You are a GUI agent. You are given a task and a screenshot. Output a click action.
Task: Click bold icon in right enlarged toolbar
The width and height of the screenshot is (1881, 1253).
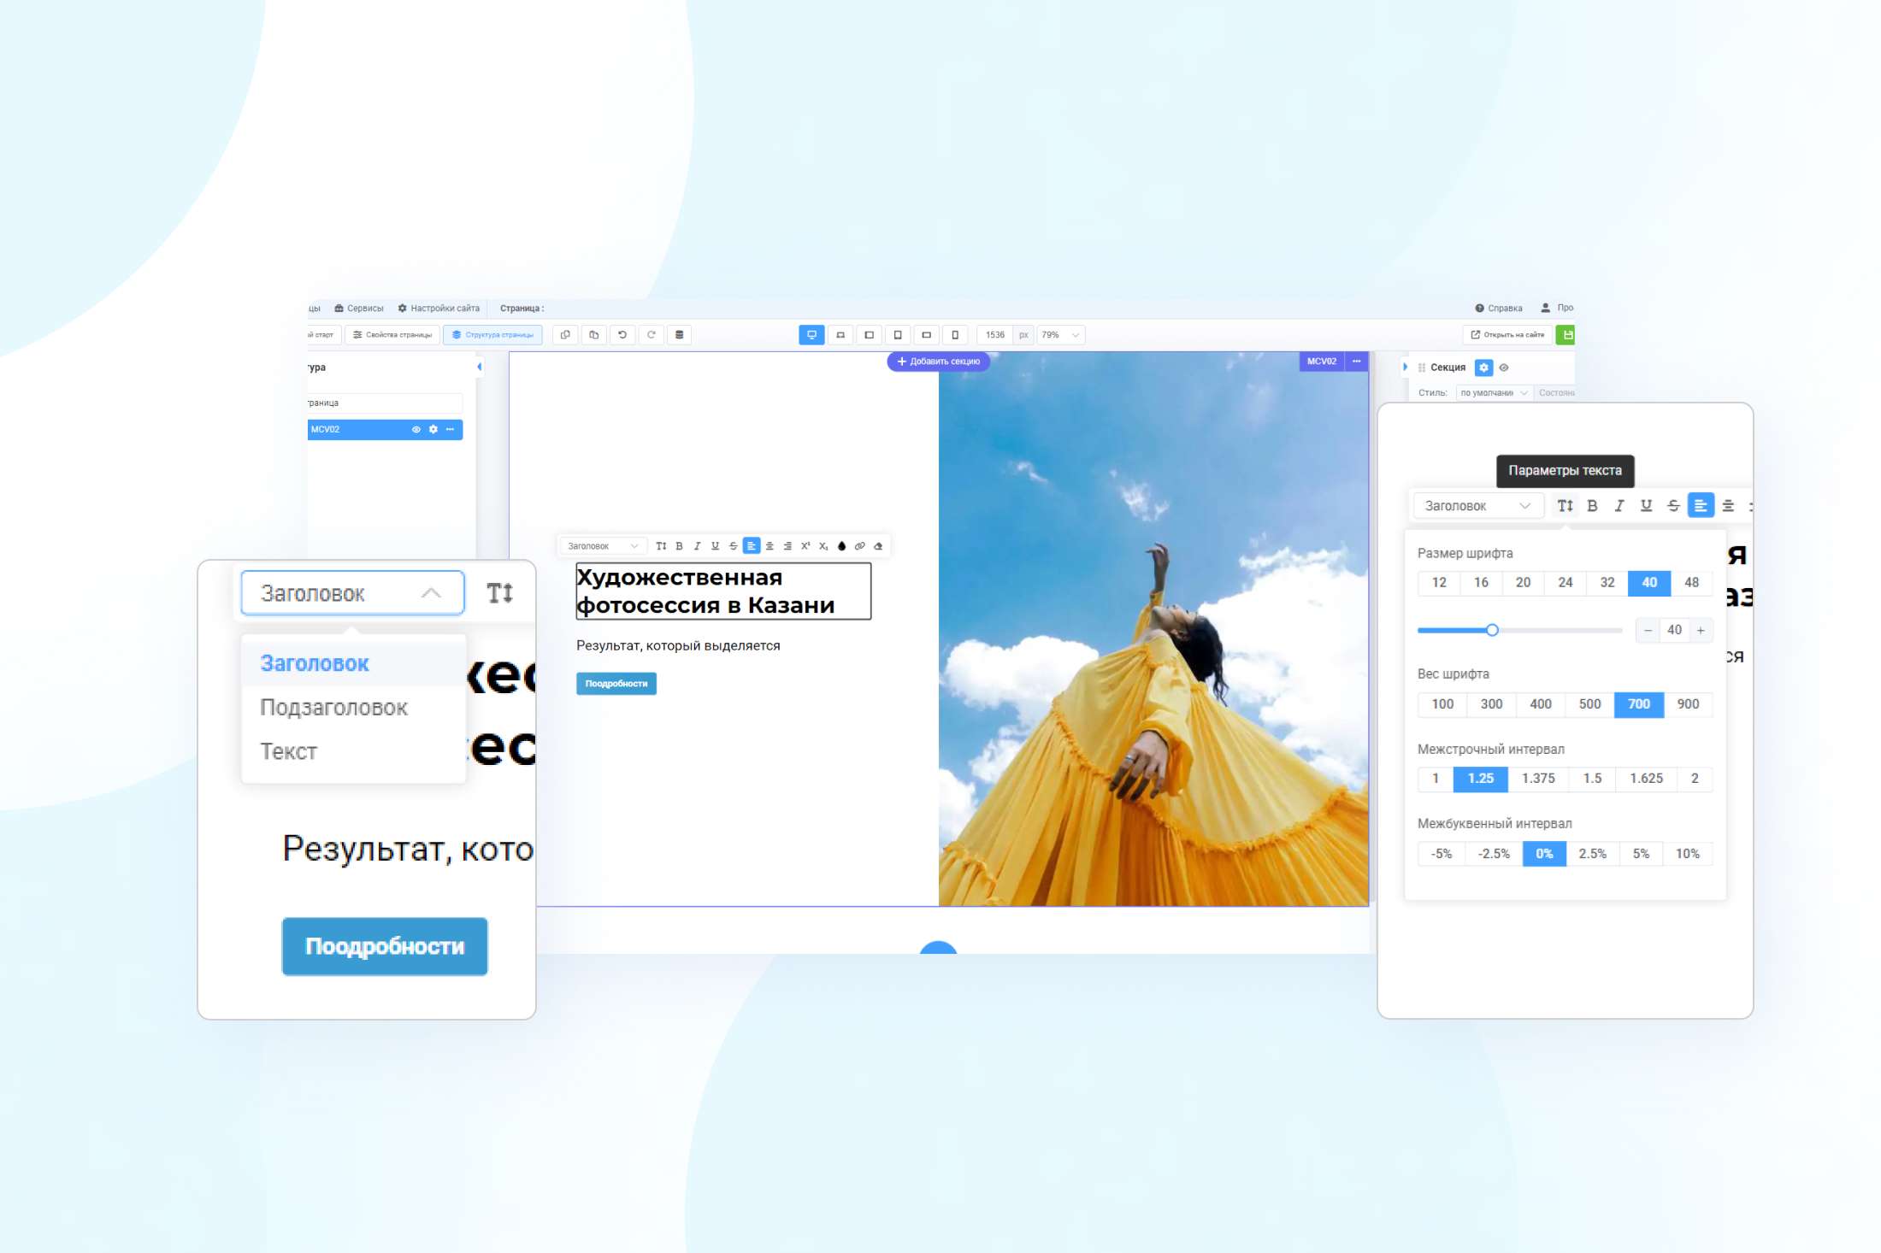point(1592,506)
